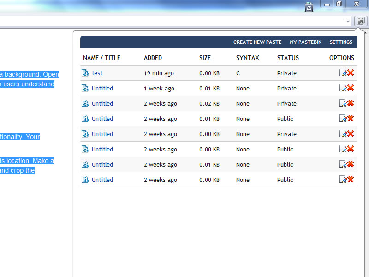Viewport: 369px width, 277px height.
Task: Delete the 0.00 KB Private Untitled paste
Action: (351, 134)
